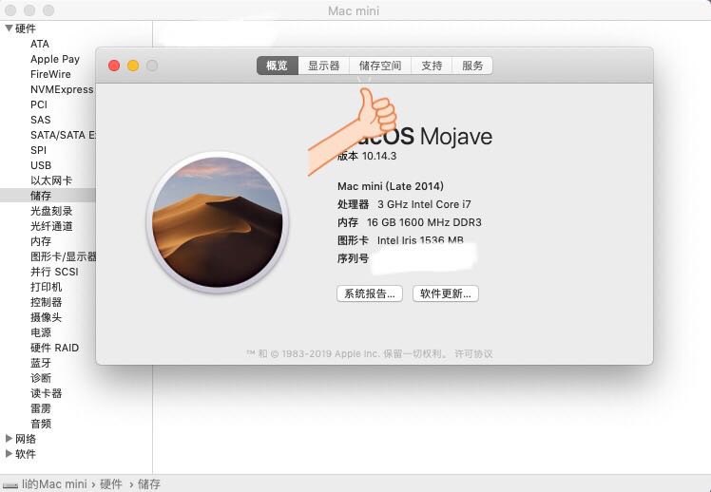711x492 pixels.
Task: Click the 系统报告... button
Action: point(370,293)
